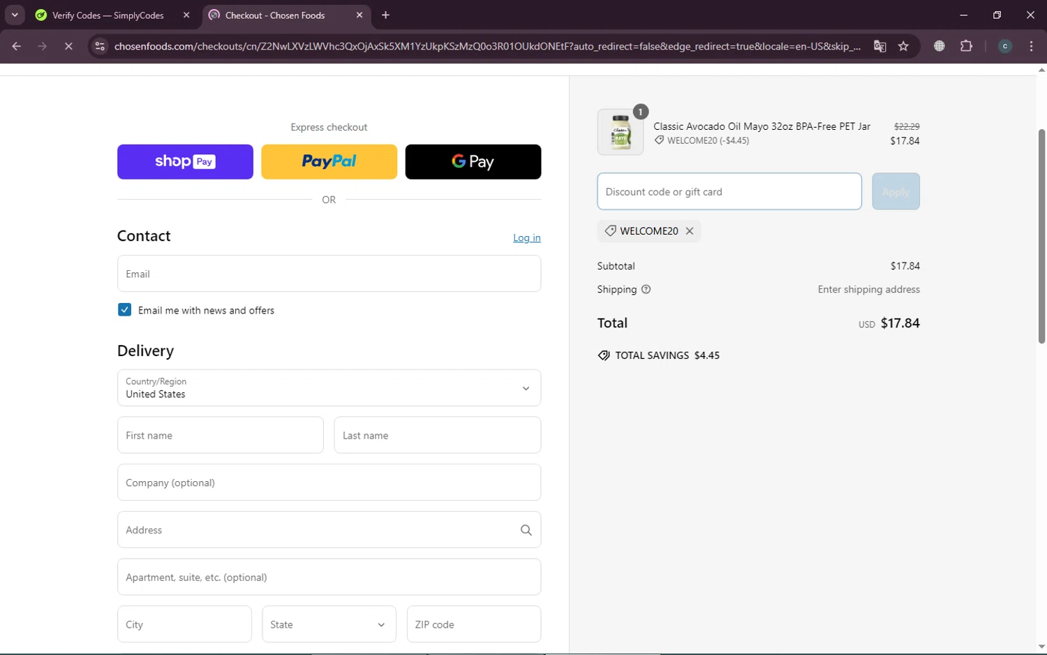Close the Verify Codes — SimplyCodes tab
This screenshot has width=1047, height=655.
(186, 15)
